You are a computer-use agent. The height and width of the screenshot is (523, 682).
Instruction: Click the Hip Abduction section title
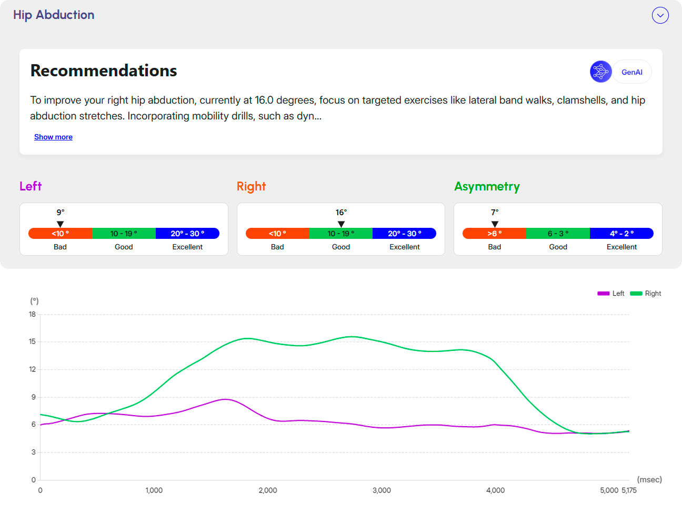tap(54, 15)
